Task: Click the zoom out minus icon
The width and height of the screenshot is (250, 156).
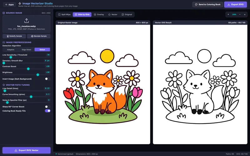Action: point(240,14)
